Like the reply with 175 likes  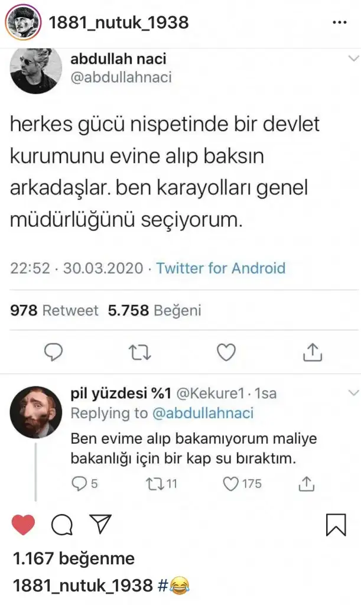(x=230, y=484)
